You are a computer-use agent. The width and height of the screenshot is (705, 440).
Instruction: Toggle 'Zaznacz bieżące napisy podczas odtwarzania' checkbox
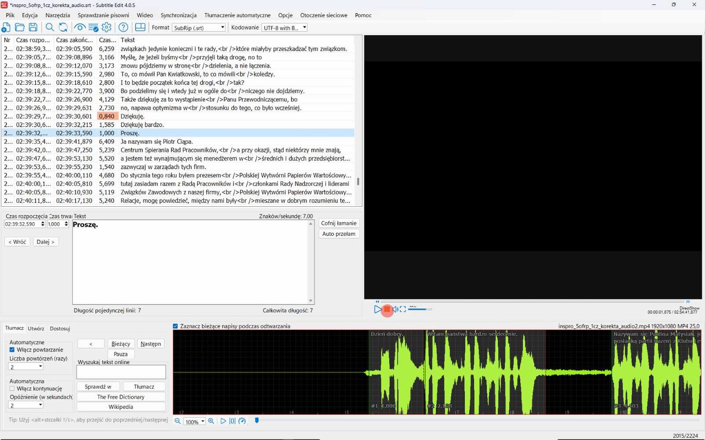pyautogui.click(x=175, y=326)
